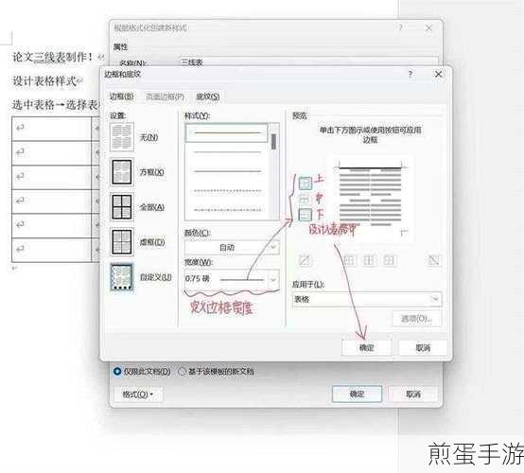524x473 pixels.
Task: Click the help question mark in 边框和底纹 dialog
Action: click(410, 74)
